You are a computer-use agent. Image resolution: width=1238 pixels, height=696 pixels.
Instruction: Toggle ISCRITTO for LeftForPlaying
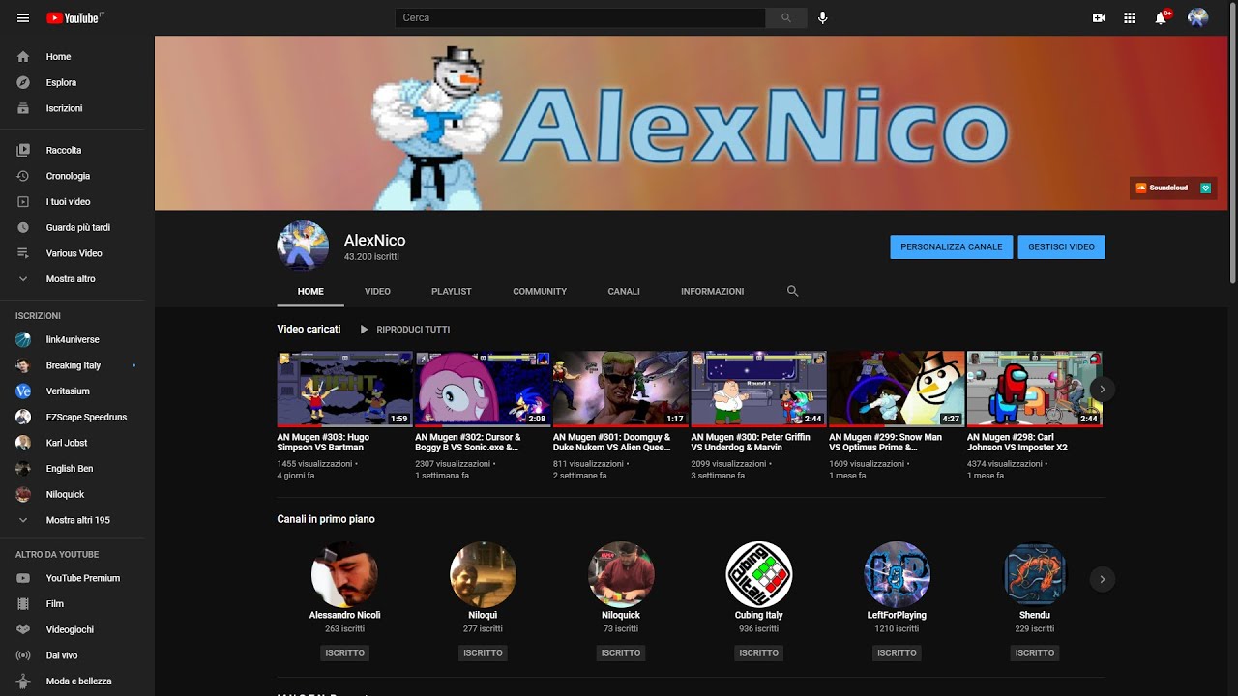pyautogui.click(x=897, y=652)
